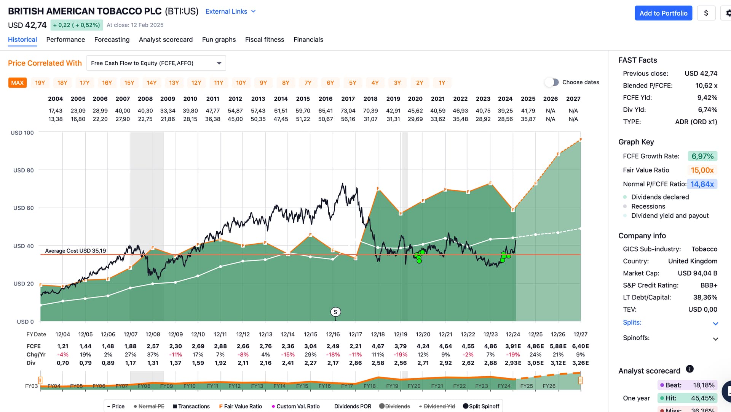The height and width of the screenshot is (412, 731).
Task: Click the + 0,22 price change badge
Action: pyautogui.click(x=77, y=25)
